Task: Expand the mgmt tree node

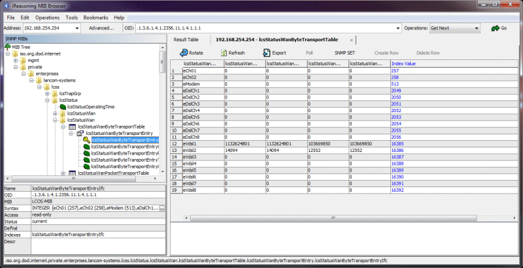Action: pos(15,60)
